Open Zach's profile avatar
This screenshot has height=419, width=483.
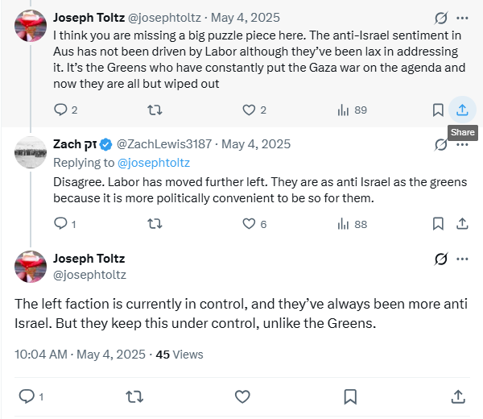click(31, 152)
